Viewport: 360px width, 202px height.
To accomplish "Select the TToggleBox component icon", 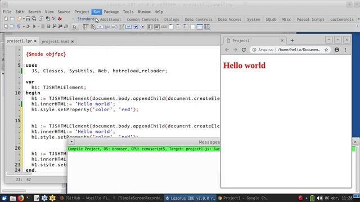I will [129, 27].
